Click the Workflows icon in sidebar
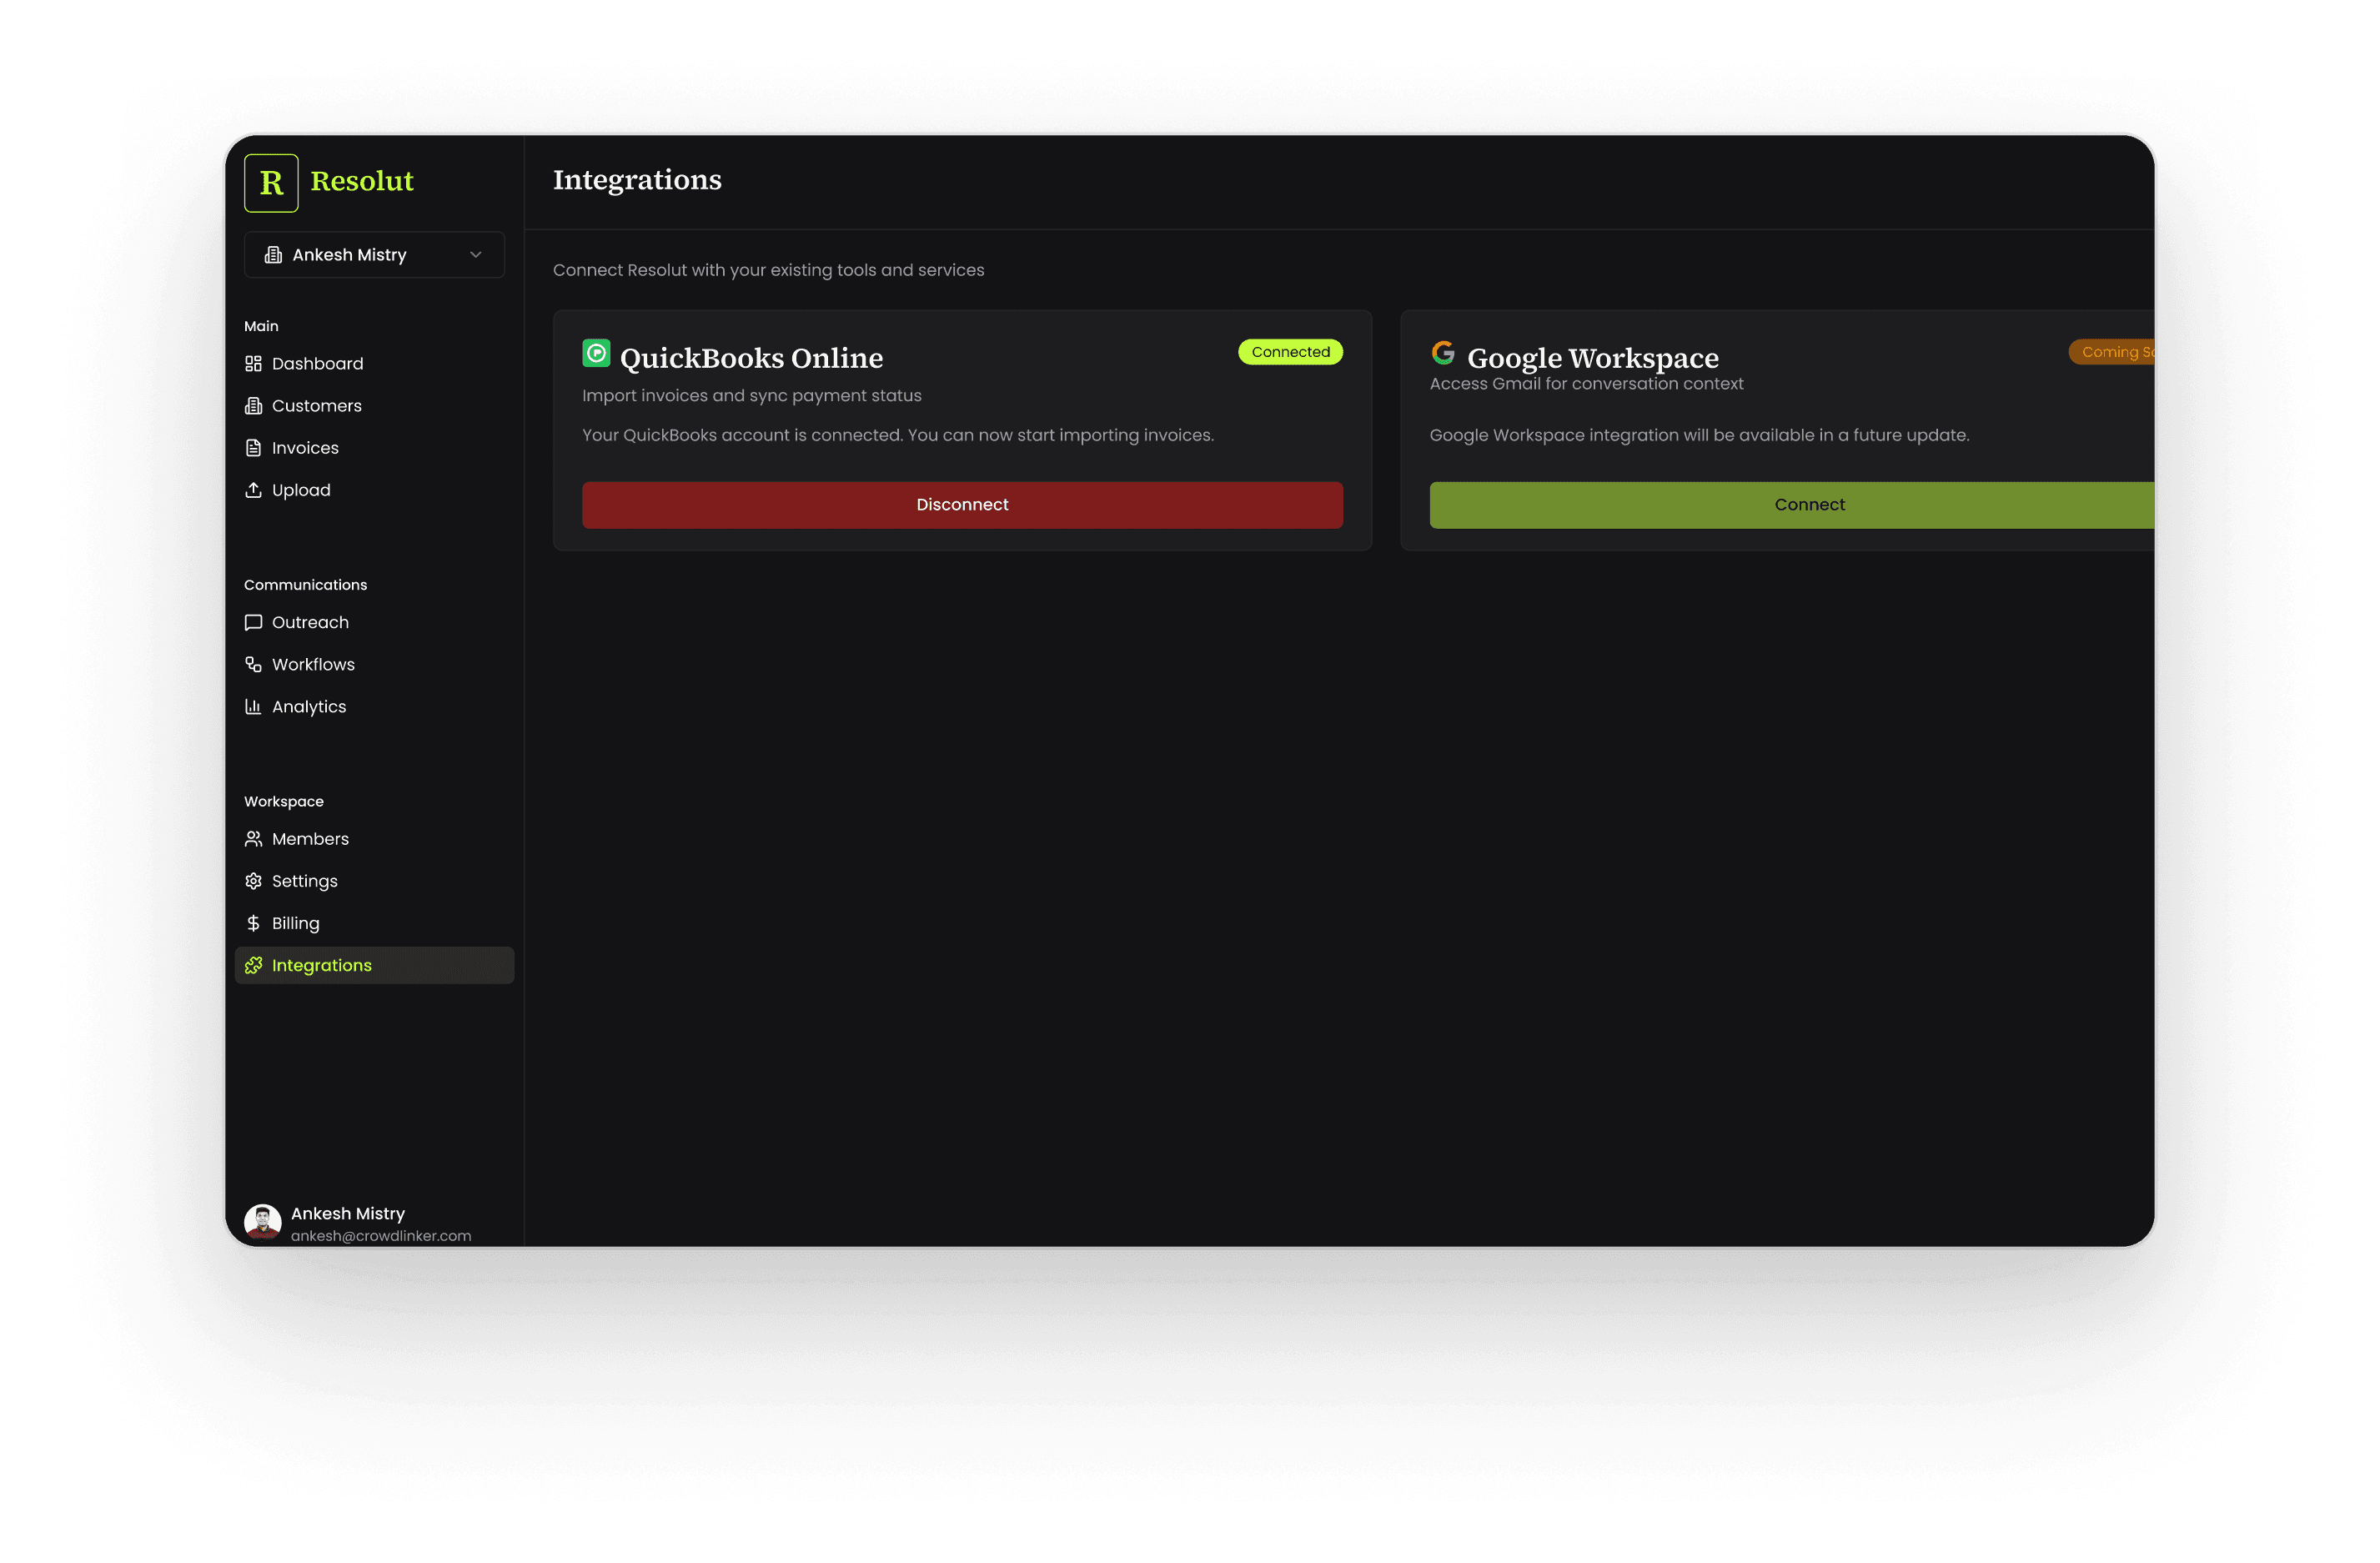Image resolution: width=2380 pixels, height=1563 pixels. [x=253, y=664]
